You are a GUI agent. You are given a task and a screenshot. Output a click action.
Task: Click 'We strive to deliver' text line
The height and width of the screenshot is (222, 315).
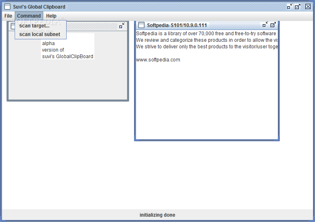[207, 47]
